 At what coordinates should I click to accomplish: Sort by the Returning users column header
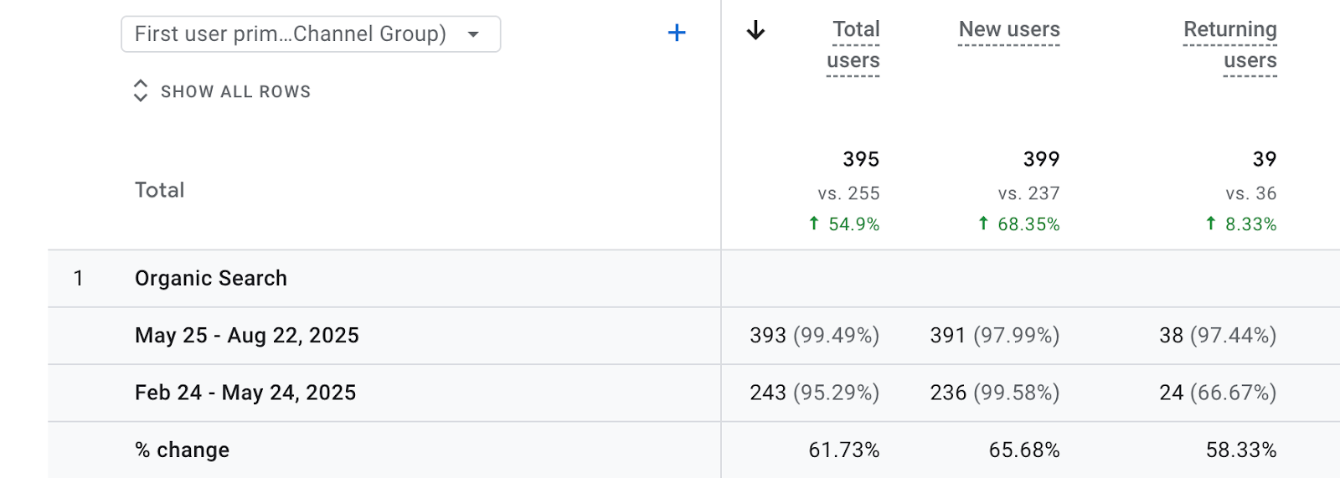[x=1230, y=45]
